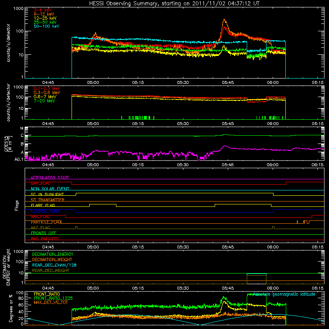Click the ECLIPSE_FLAG label
Screen dimensions: 329x329
click(45, 211)
